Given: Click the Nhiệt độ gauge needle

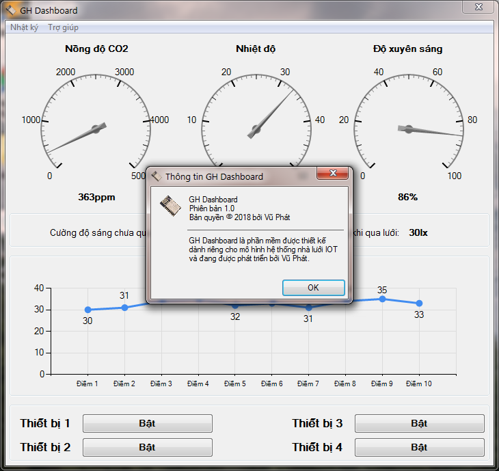Looking at the screenshot, I should click(x=271, y=114).
